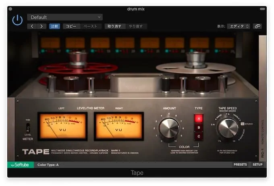The image size is (274, 186).
Task: Go to the previous preset arrow
Action: click(x=32, y=26)
